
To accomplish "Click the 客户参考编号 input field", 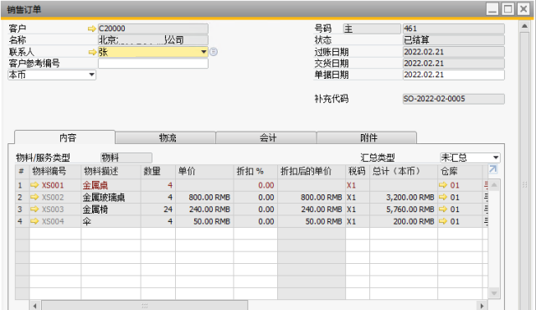I will point(153,63).
